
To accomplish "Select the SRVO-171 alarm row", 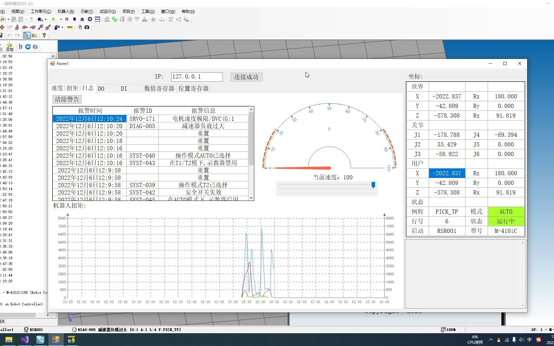I will click(x=150, y=119).
